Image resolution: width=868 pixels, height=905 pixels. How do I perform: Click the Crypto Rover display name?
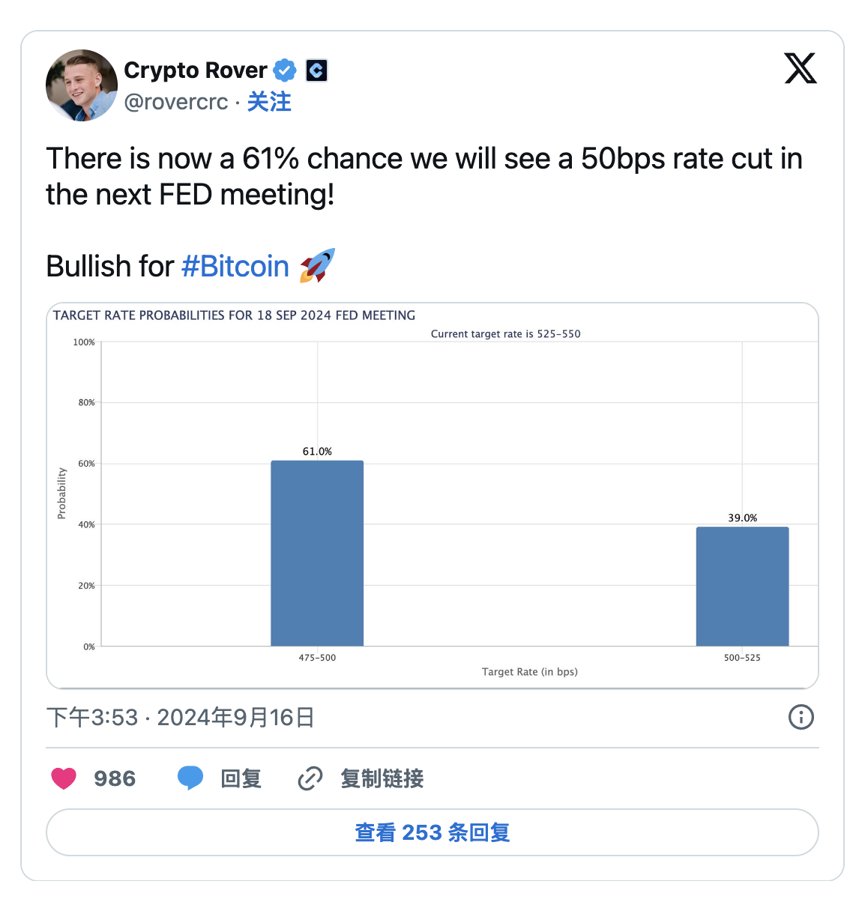pos(195,70)
